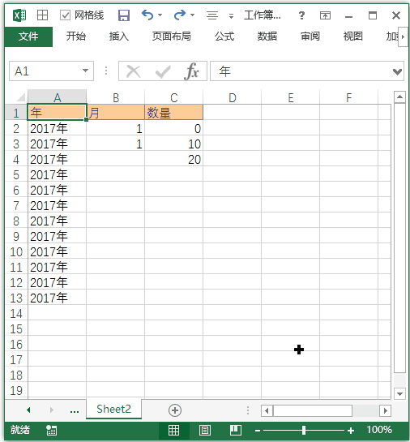Viewport: 410px width, 442px height.
Task: Go to previous sheet with the left arrow
Action: pos(28,410)
